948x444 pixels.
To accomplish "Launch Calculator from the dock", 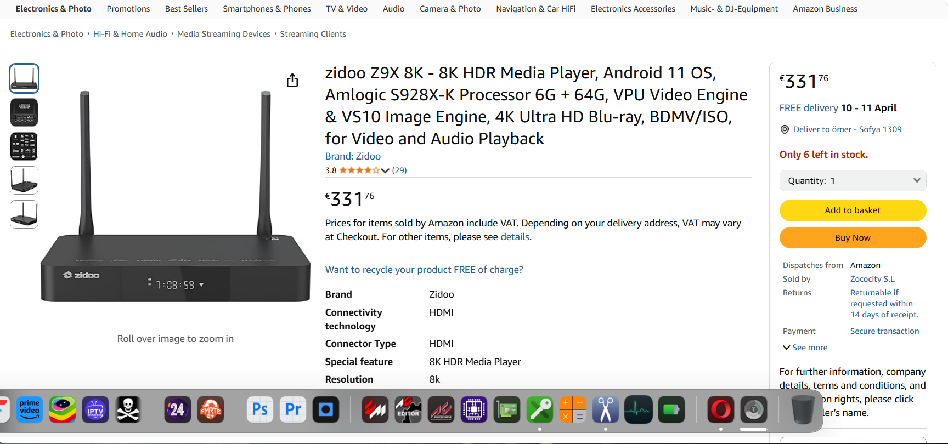I will 573,409.
